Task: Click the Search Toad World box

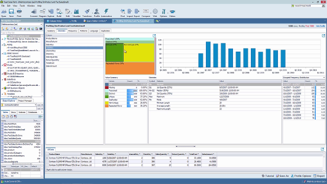Action: click(x=308, y=6)
